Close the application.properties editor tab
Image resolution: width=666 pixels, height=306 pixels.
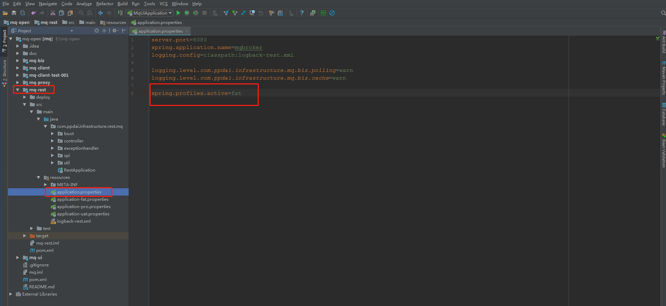coord(187,31)
